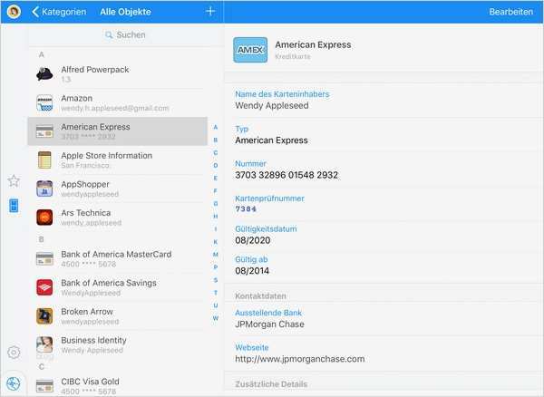Select Bank of America MasterCard card icon

pos(44,259)
